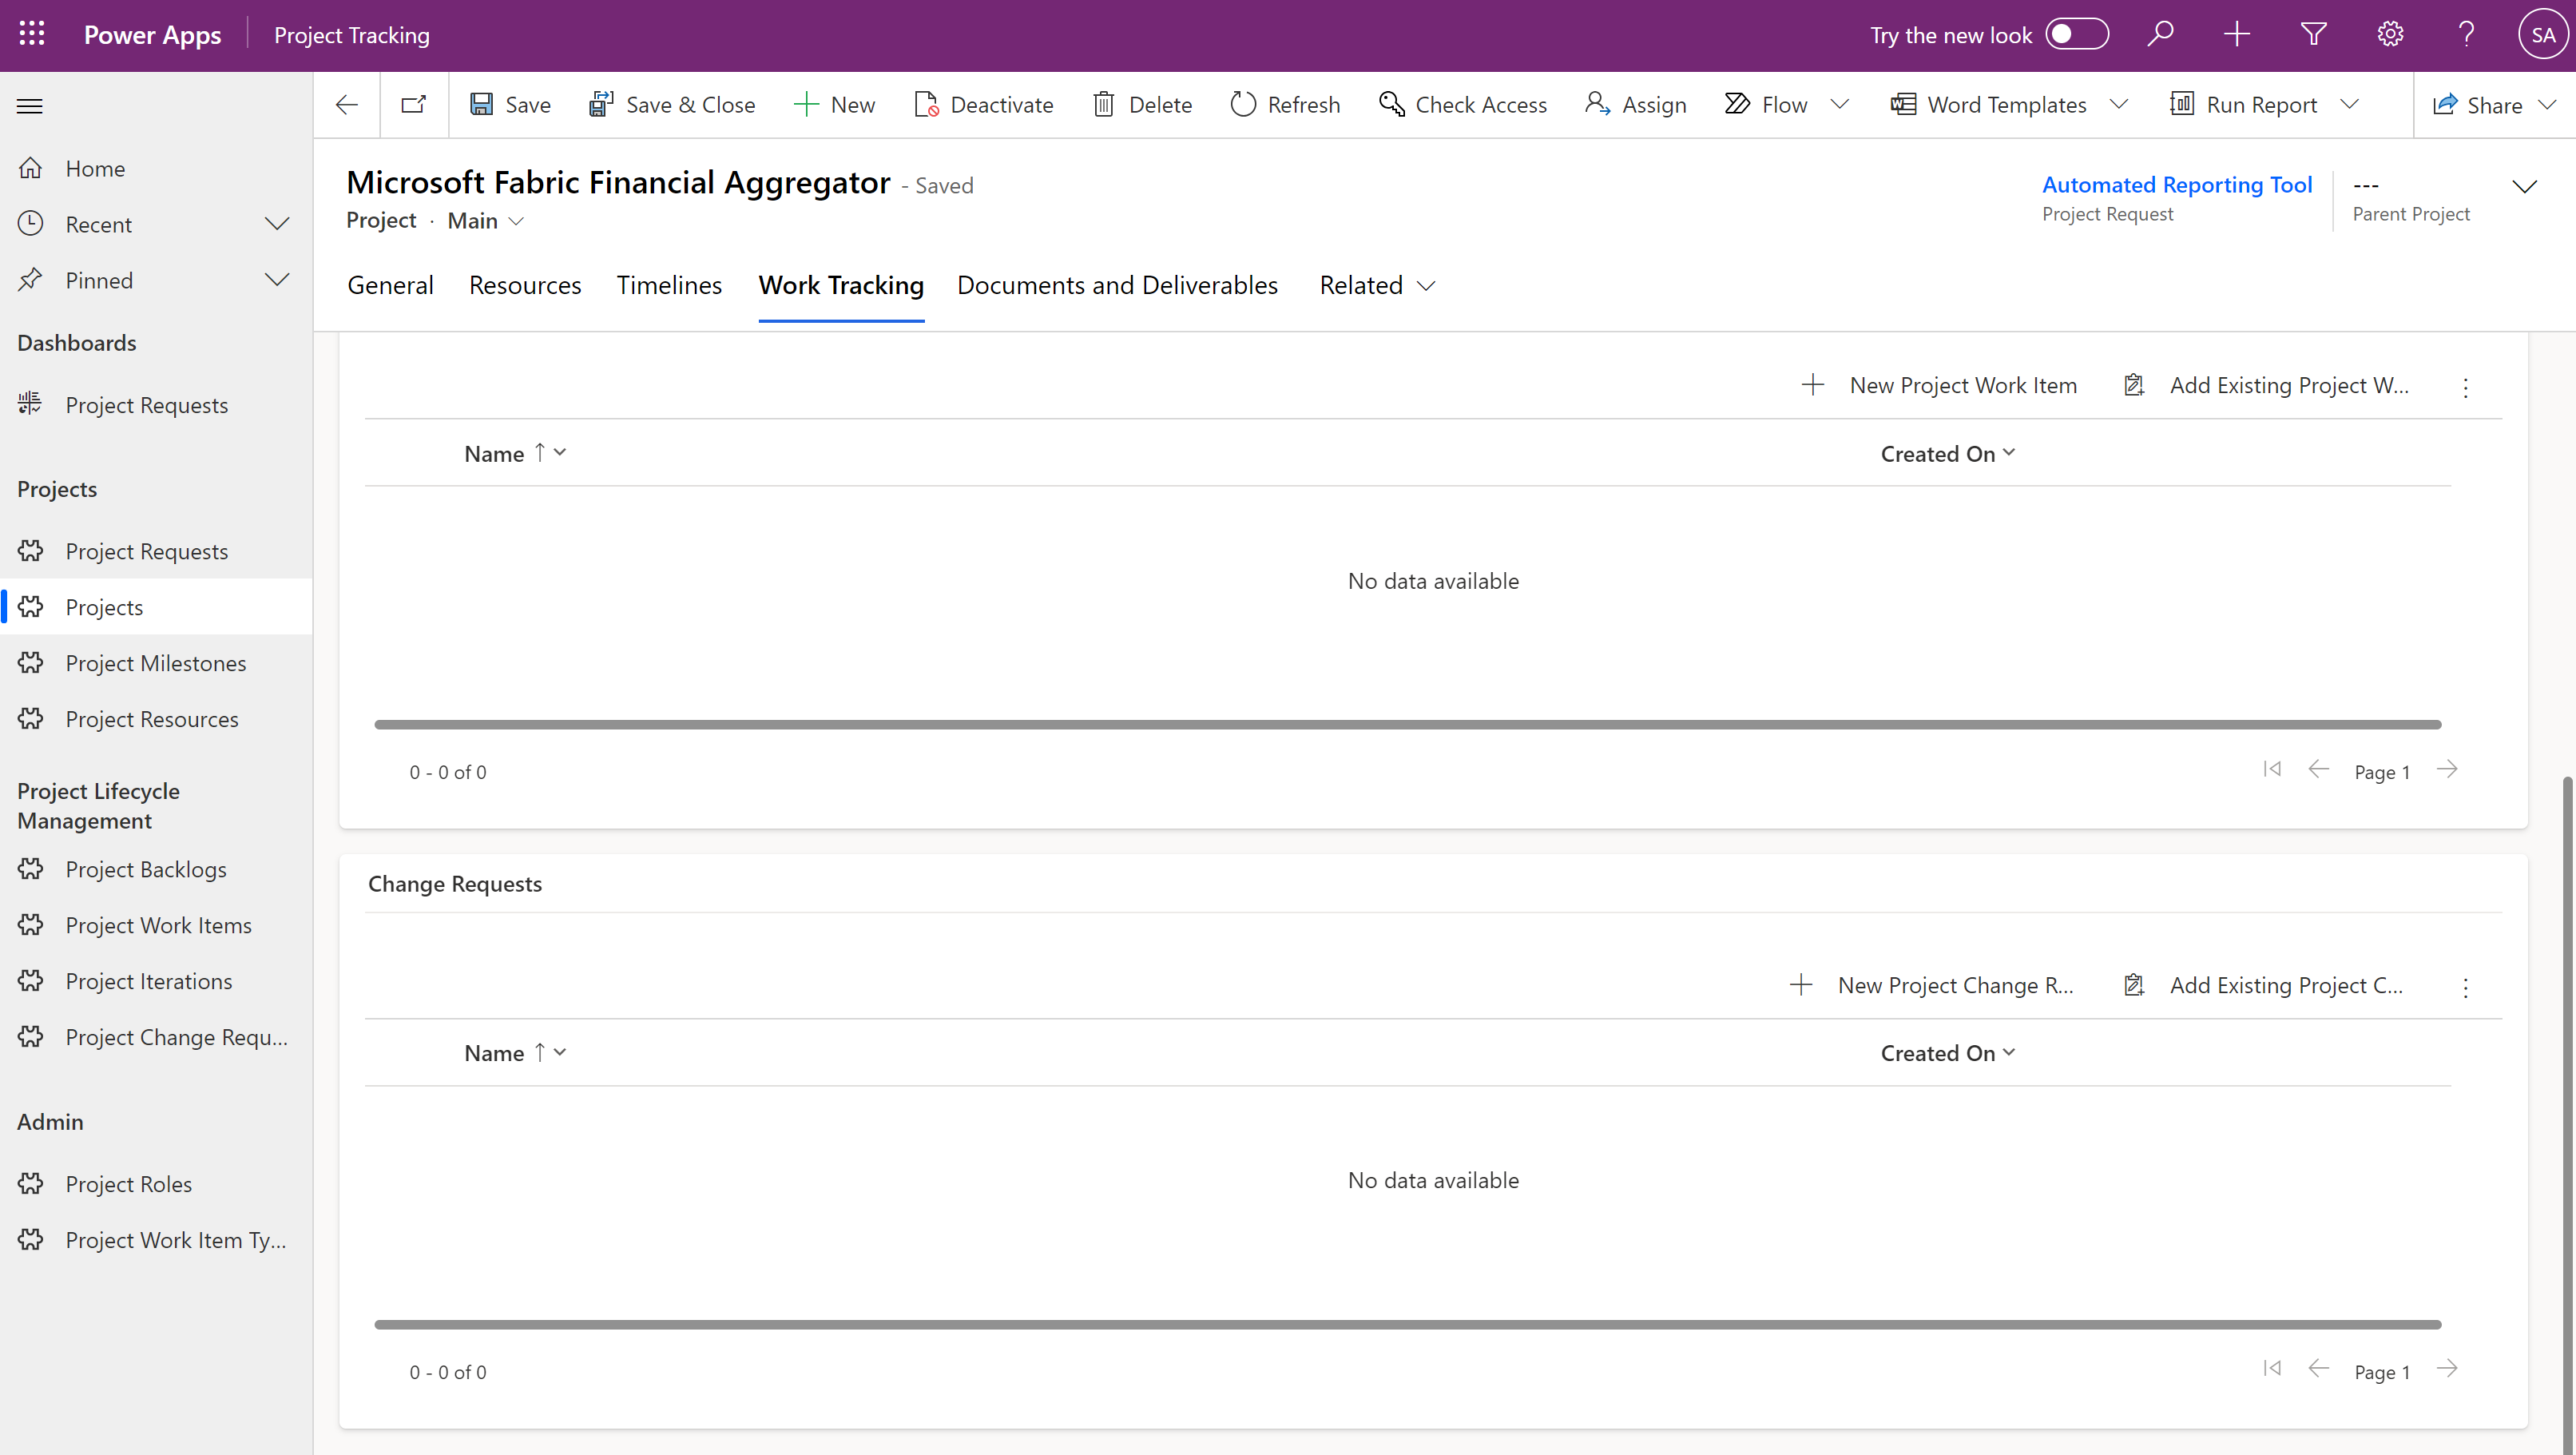Open Project Requests under Projects
Viewport: 2576px width, 1455px height.
pyautogui.click(x=156, y=552)
